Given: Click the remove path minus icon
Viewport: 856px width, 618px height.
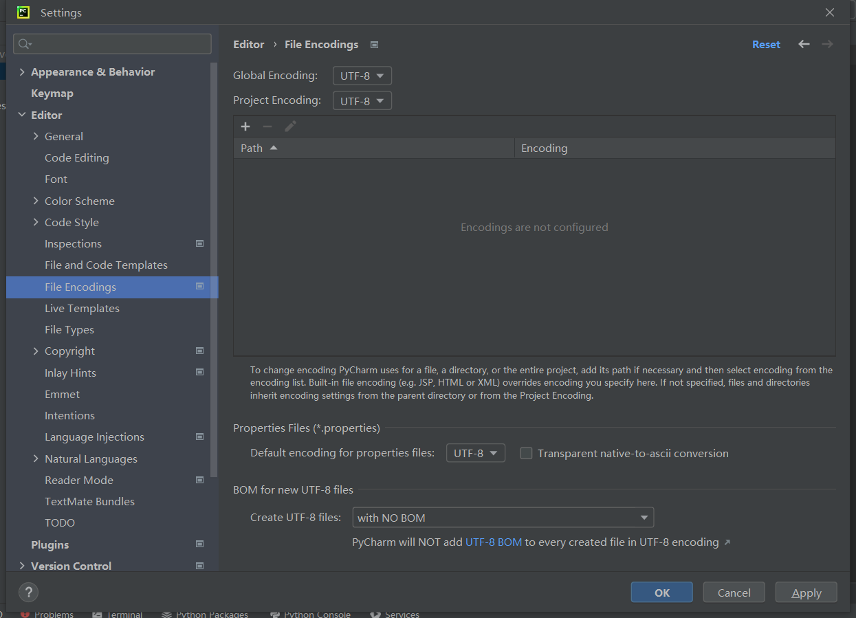Looking at the screenshot, I should [x=267, y=126].
